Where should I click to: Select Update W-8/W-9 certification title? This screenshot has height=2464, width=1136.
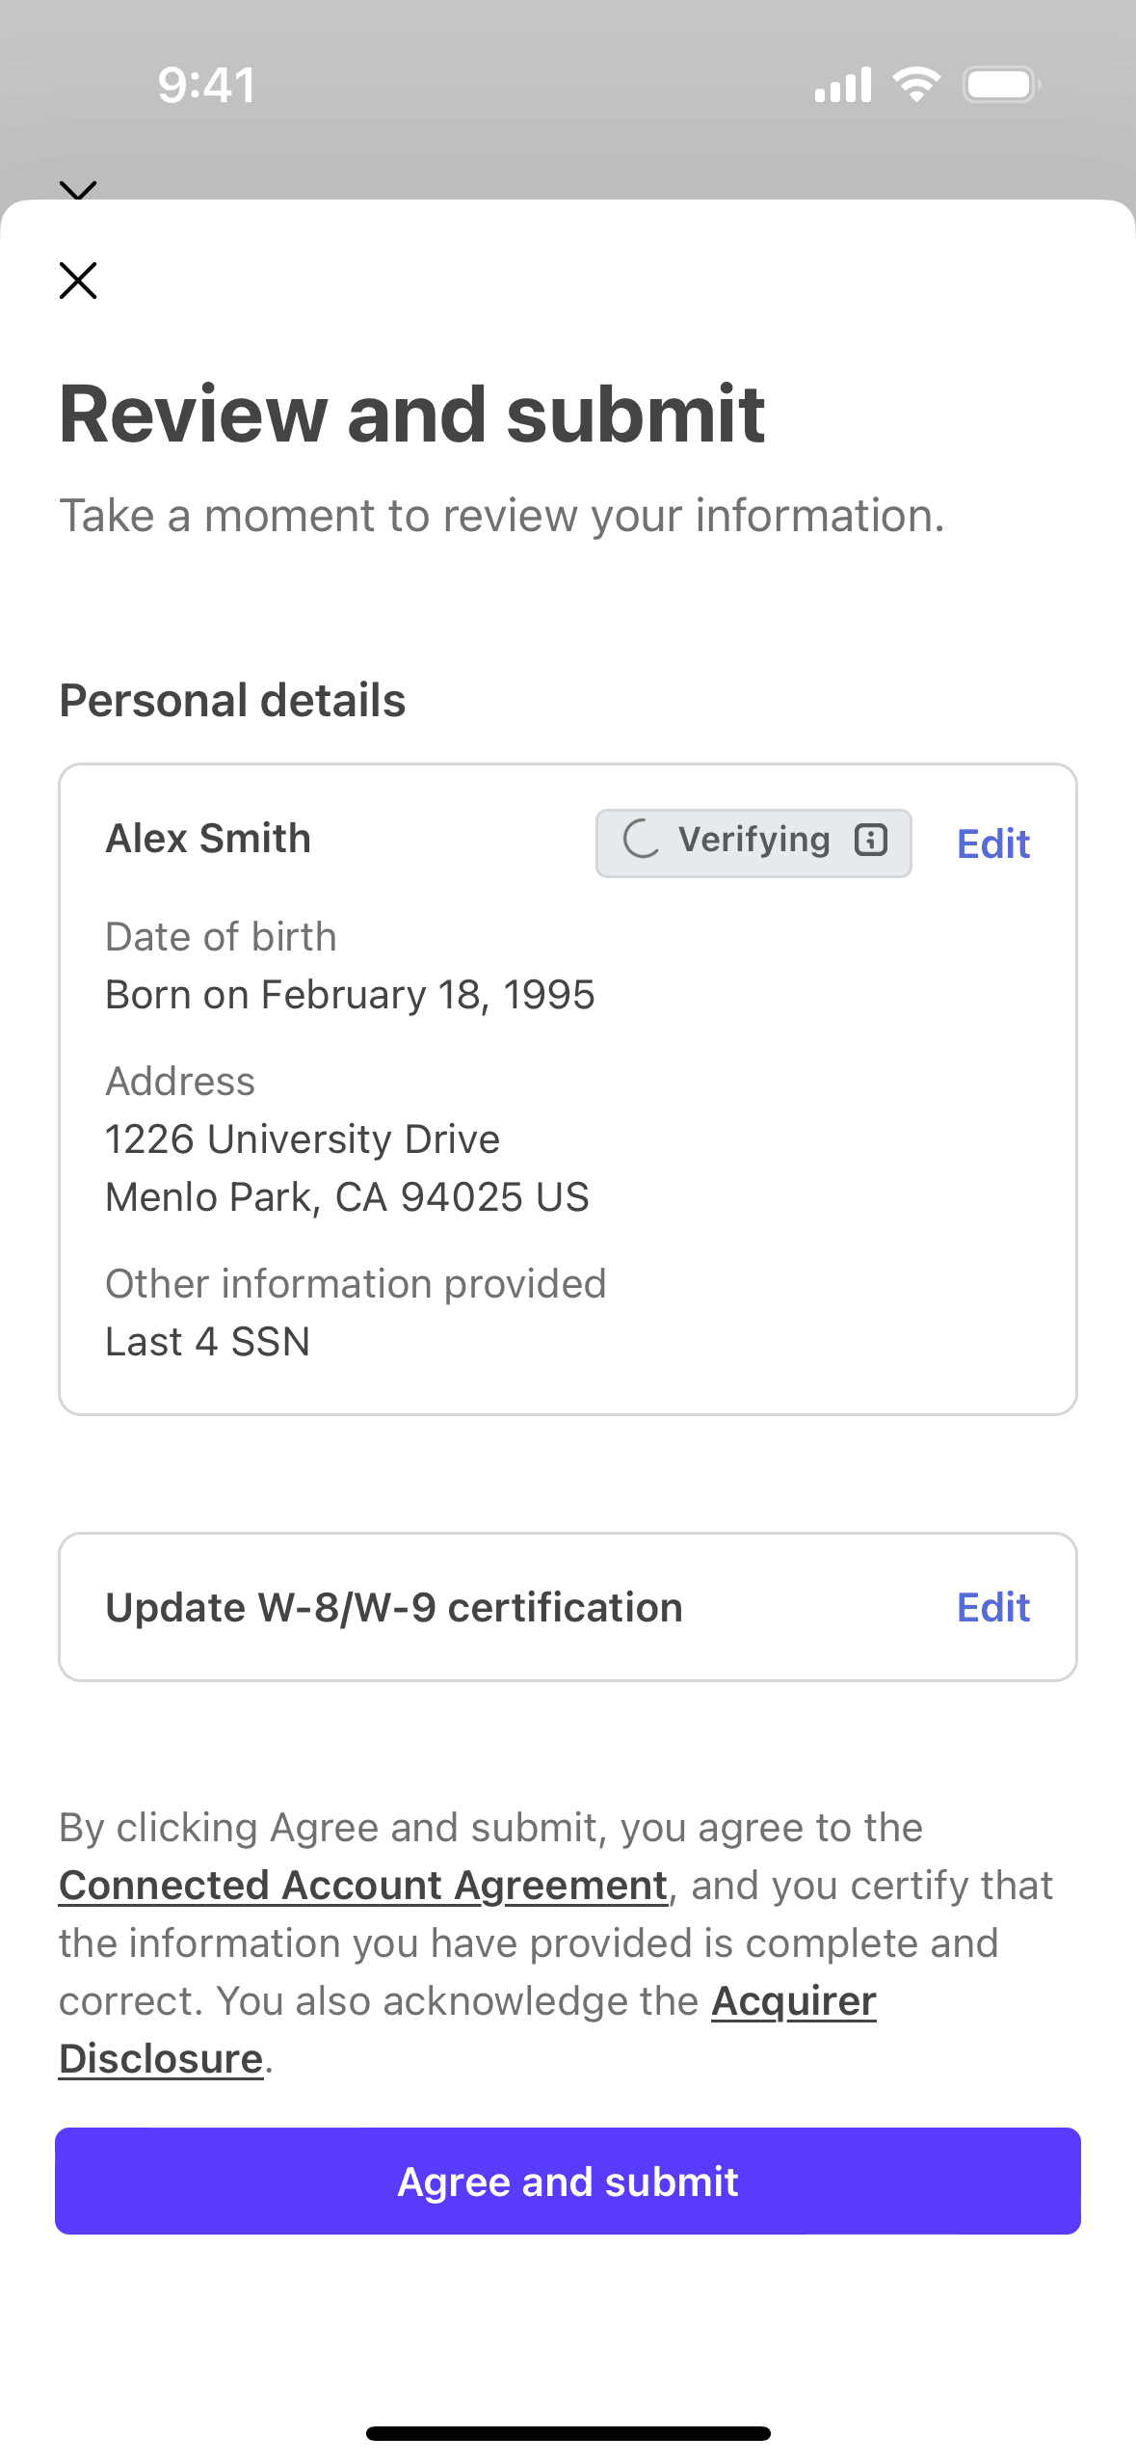click(394, 1607)
